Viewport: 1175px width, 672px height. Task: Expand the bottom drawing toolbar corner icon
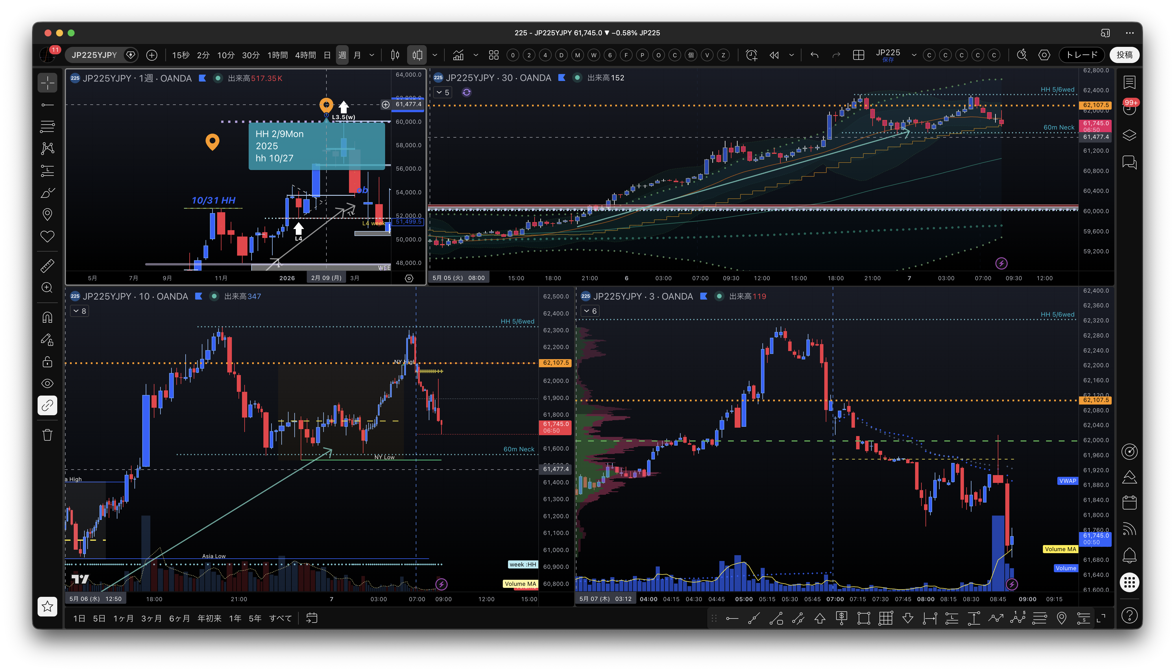(1101, 618)
